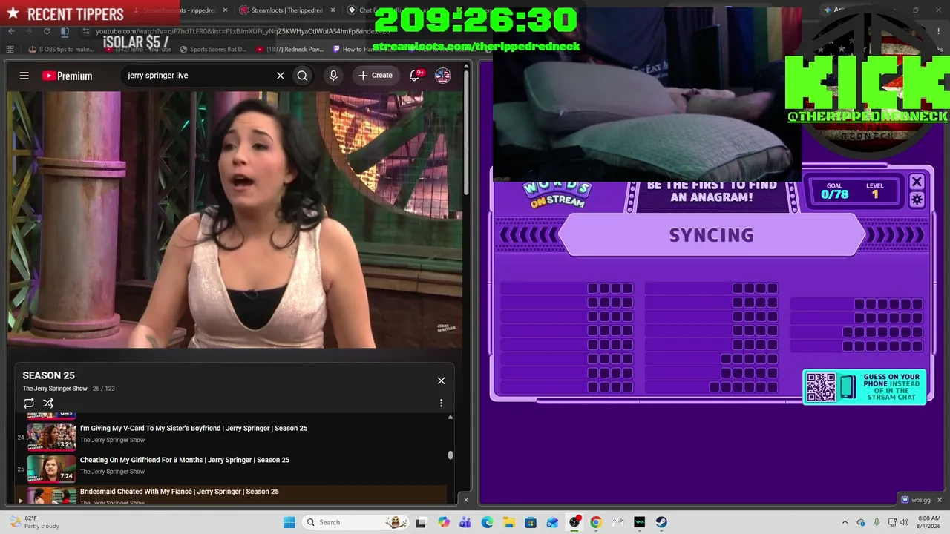The height and width of the screenshot is (534, 950).
Task: Open Words on Stream settings gear
Action: [x=917, y=200]
